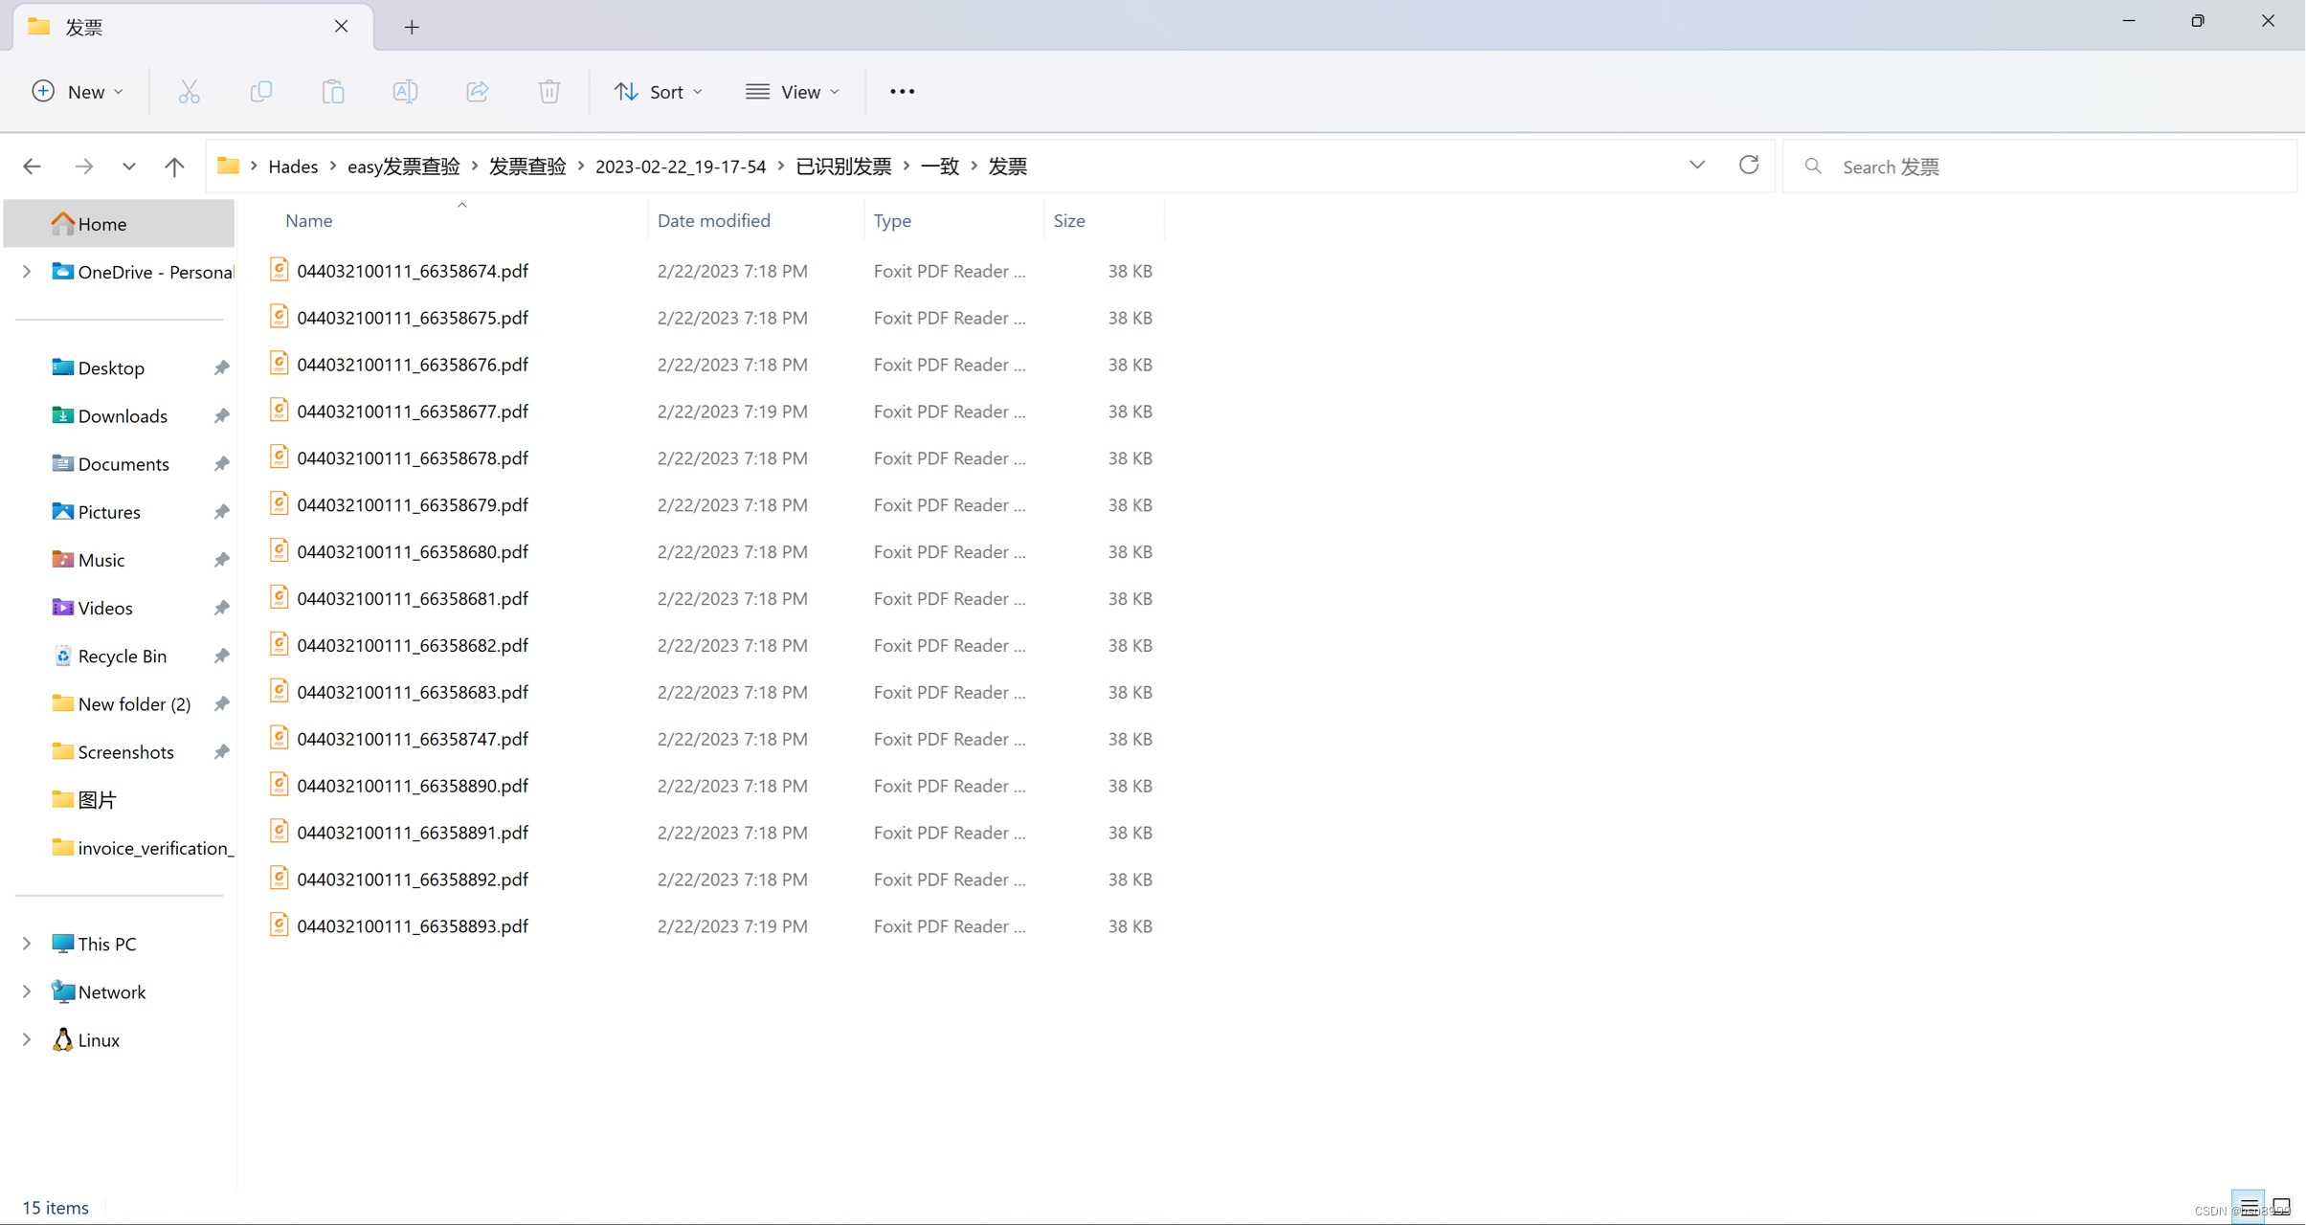2306x1225 pixels.
Task: Click 2023-02-22_19-17-54 breadcrumb segment
Action: [681, 167]
